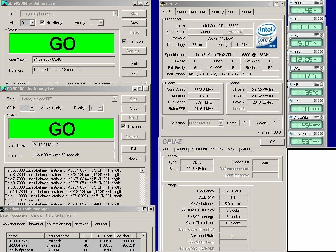Screen dimensions: 336x252
Task: Click the lightning icon on the +12 widget
Action: click(291, 52)
